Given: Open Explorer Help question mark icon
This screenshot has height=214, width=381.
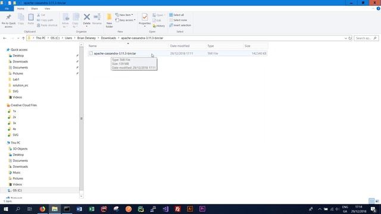Looking at the screenshot, I should click(379, 8).
